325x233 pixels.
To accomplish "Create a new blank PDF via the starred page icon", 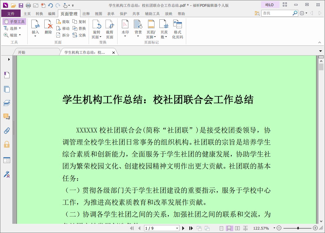I will pyautogui.click(x=43, y=6).
